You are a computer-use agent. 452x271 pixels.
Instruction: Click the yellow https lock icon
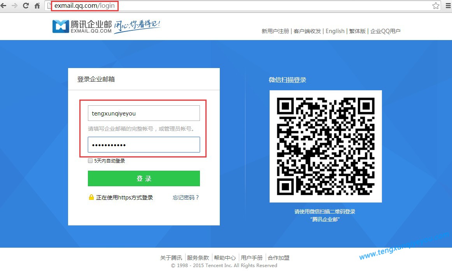91,197
